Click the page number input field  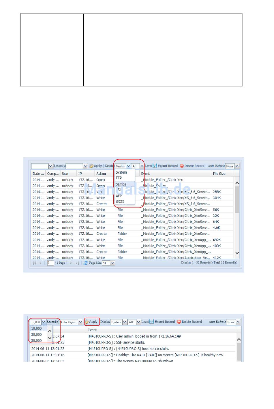click(51, 263)
